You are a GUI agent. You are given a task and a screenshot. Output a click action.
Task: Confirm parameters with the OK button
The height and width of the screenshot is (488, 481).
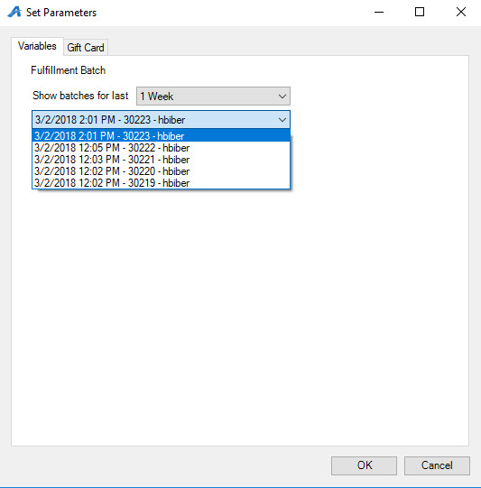coord(364,465)
